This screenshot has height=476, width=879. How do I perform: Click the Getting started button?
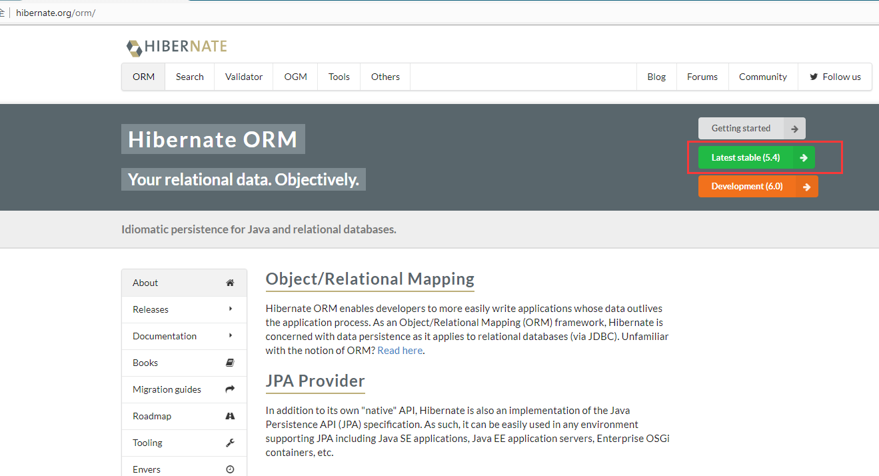click(752, 128)
